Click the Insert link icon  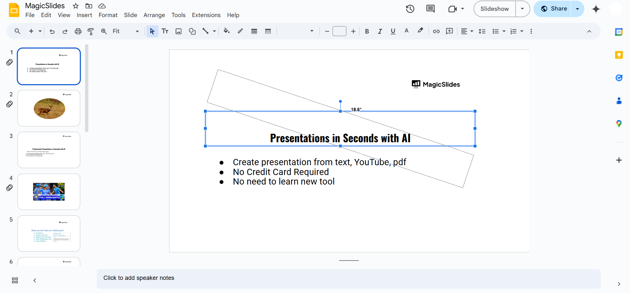436,31
